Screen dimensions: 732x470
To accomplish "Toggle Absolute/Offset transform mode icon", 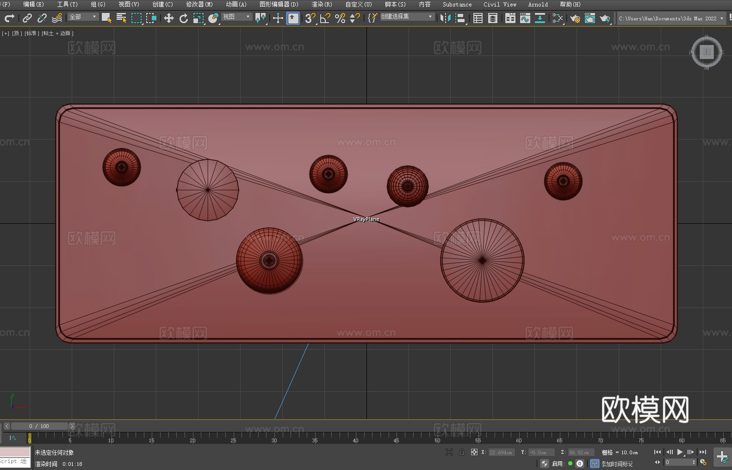I will [x=474, y=452].
